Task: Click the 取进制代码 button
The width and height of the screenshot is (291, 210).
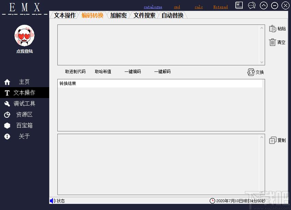Action: click(75, 71)
